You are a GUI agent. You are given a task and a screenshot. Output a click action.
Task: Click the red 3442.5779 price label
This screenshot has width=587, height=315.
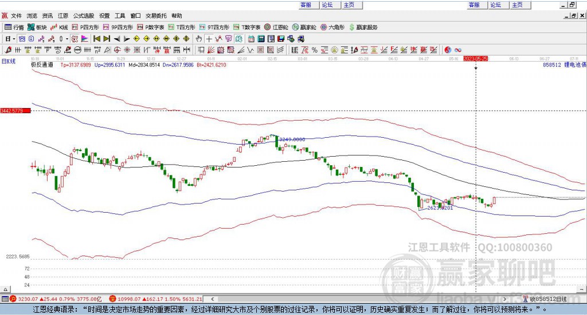(15, 111)
